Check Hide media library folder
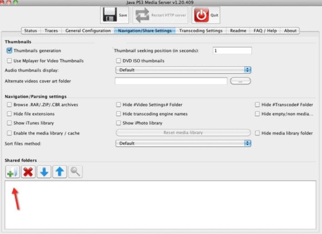 [257, 133]
